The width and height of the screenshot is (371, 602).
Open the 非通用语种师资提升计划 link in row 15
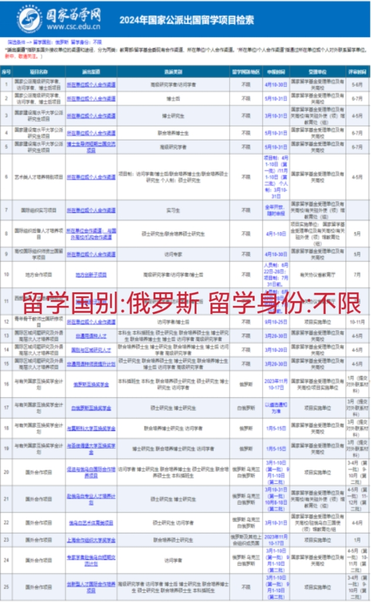point(91,363)
